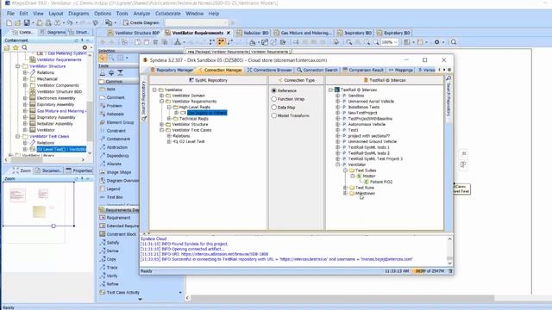Open the Analyze menu

coord(141,14)
